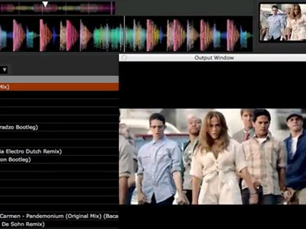Click the track overview waveform strip

(x=57, y=8)
